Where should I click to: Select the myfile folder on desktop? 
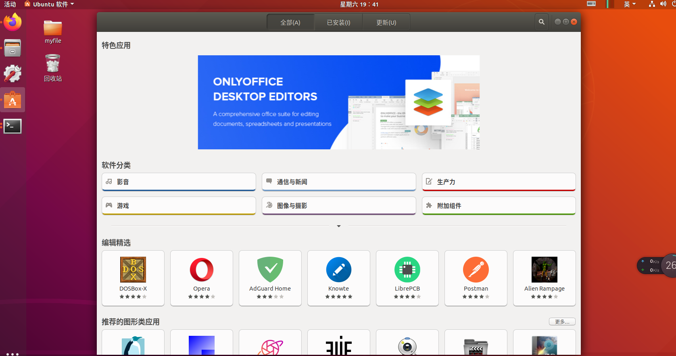point(53,32)
